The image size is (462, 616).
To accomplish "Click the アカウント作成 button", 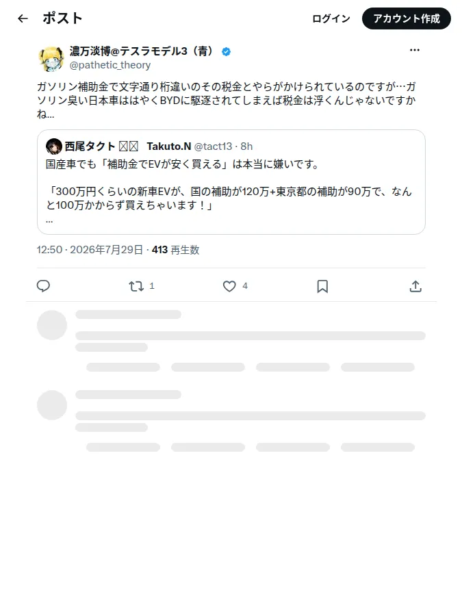I will tap(406, 18).
